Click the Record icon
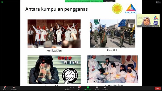Viewport: 162px width, 91px height. [97, 87]
